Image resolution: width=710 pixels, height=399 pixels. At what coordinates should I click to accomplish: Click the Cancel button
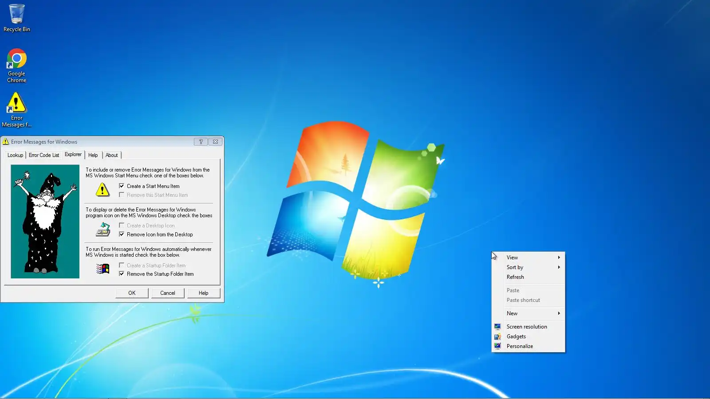(168, 293)
